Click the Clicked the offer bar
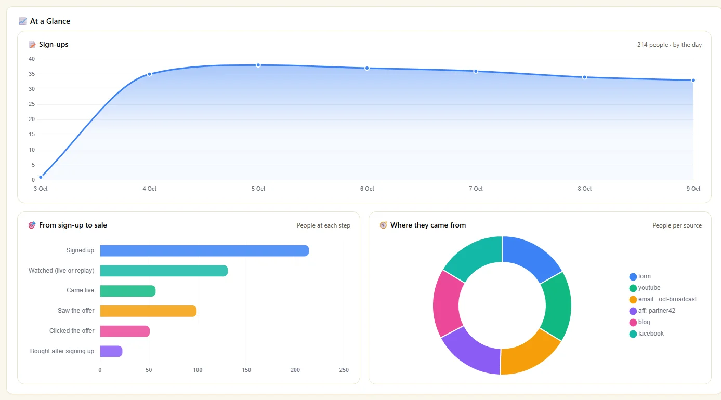 pos(125,331)
